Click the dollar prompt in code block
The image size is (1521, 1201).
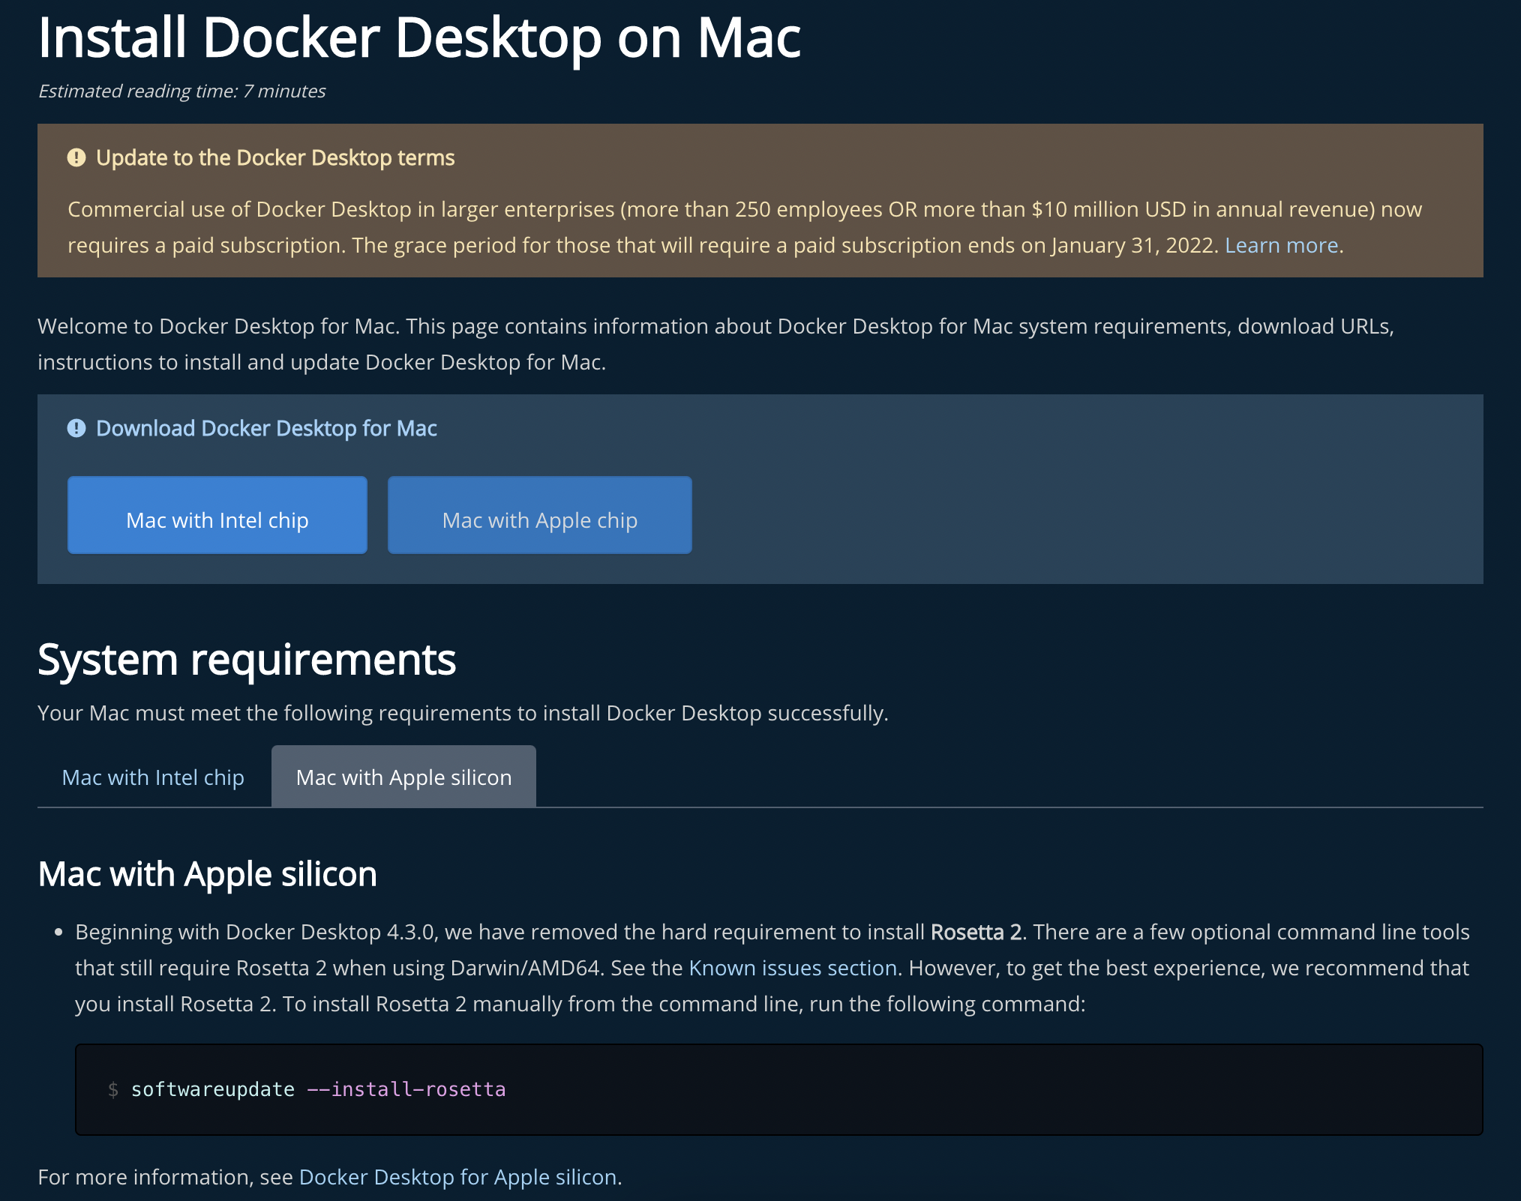(113, 1089)
